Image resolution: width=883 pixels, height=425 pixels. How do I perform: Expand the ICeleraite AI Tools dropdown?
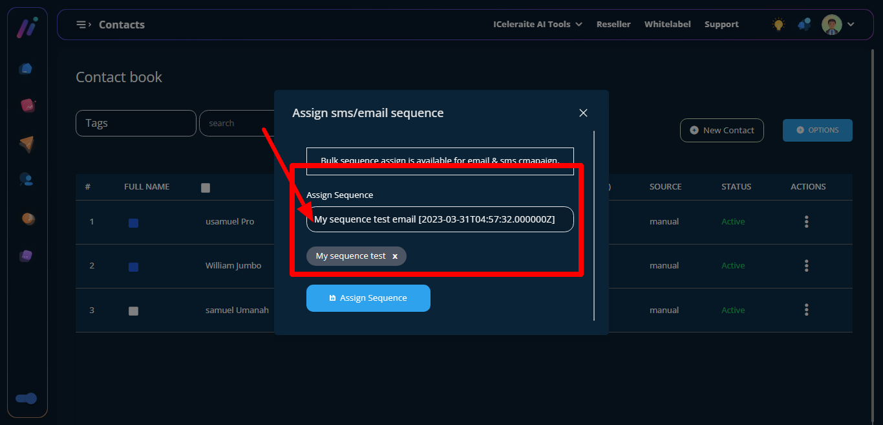(x=537, y=25)
